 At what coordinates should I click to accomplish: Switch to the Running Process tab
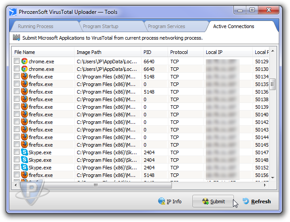(36, 26)
